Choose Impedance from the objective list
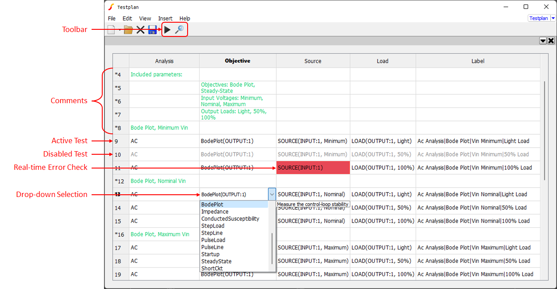The height and width of the screenshot is (289, 557). [215, 212]
